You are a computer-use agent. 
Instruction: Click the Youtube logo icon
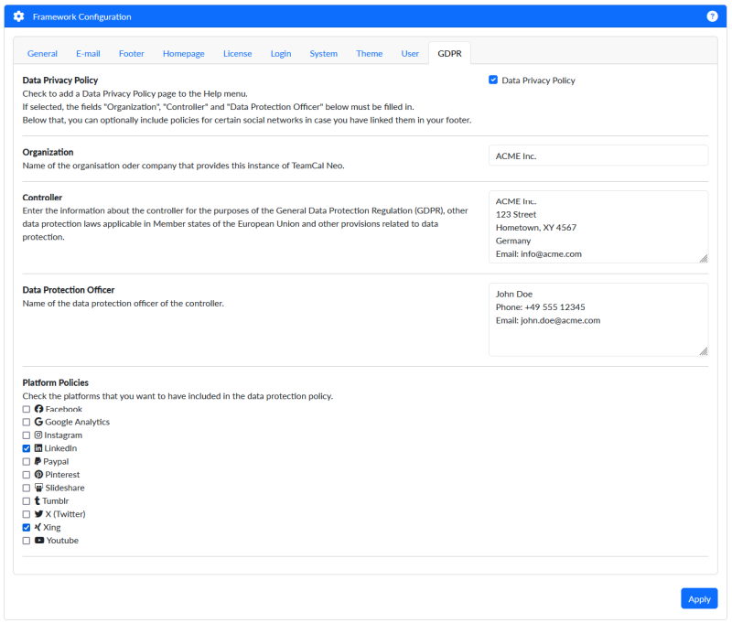tap(39, 541)
